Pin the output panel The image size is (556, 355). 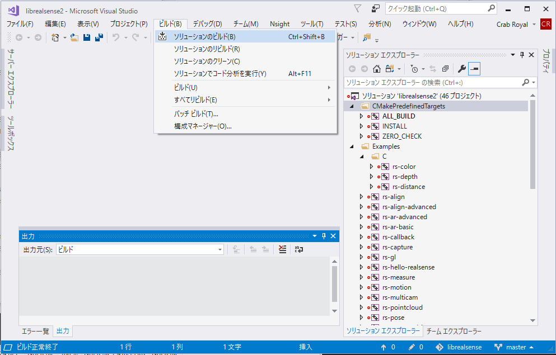(x=324, y=236)
